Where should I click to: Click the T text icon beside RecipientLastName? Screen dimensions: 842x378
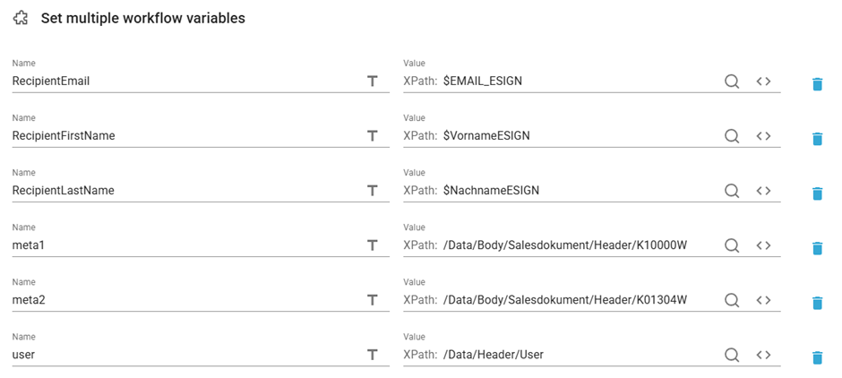[x=372, y=191]
